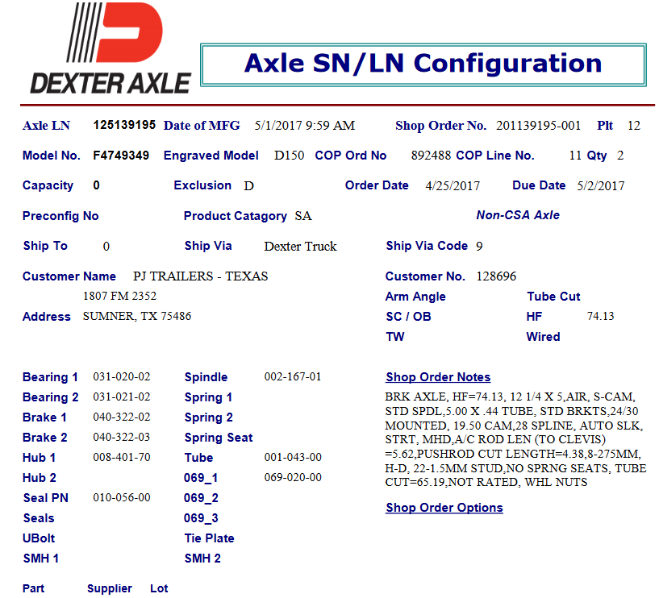Select the Bearing 1 part number 031-020-02
Viewport: 659px width, 598px height.
click(122, 377)
